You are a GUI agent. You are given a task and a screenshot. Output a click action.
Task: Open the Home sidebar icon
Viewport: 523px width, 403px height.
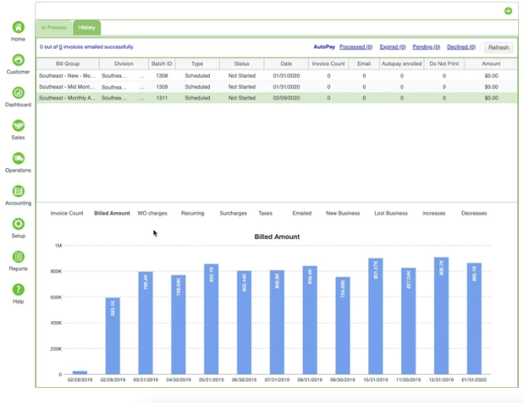[18, 27]
